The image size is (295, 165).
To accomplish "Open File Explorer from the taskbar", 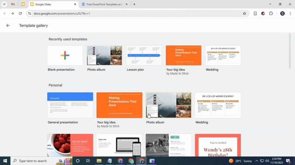I will tap(99, 161).
